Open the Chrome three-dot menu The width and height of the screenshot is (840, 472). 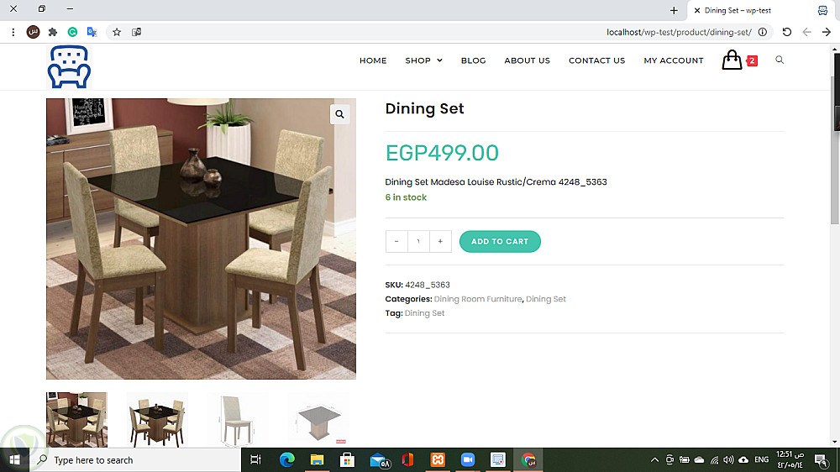[x=13, y=32]
